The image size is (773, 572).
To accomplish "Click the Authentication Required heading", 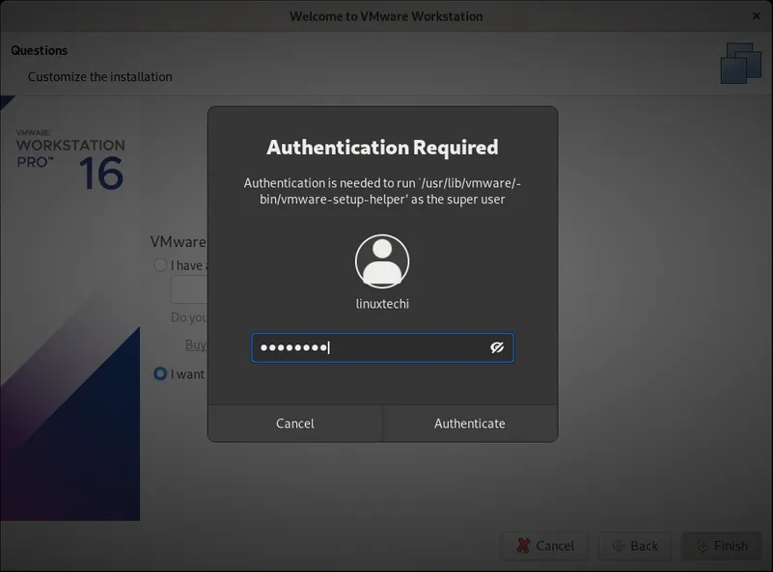I will [x=382, y=147].
